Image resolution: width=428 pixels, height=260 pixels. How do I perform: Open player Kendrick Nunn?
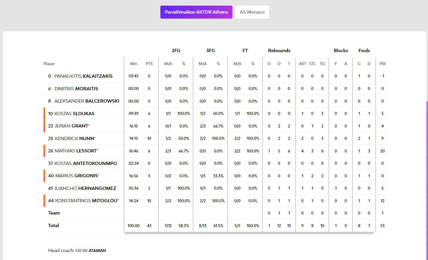tap(74, 138)
